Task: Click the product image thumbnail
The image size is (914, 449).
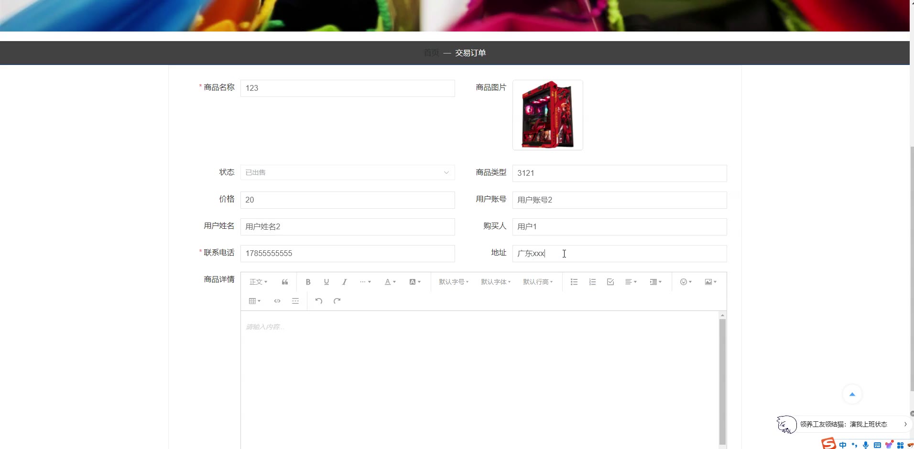Action: point(548,115)
